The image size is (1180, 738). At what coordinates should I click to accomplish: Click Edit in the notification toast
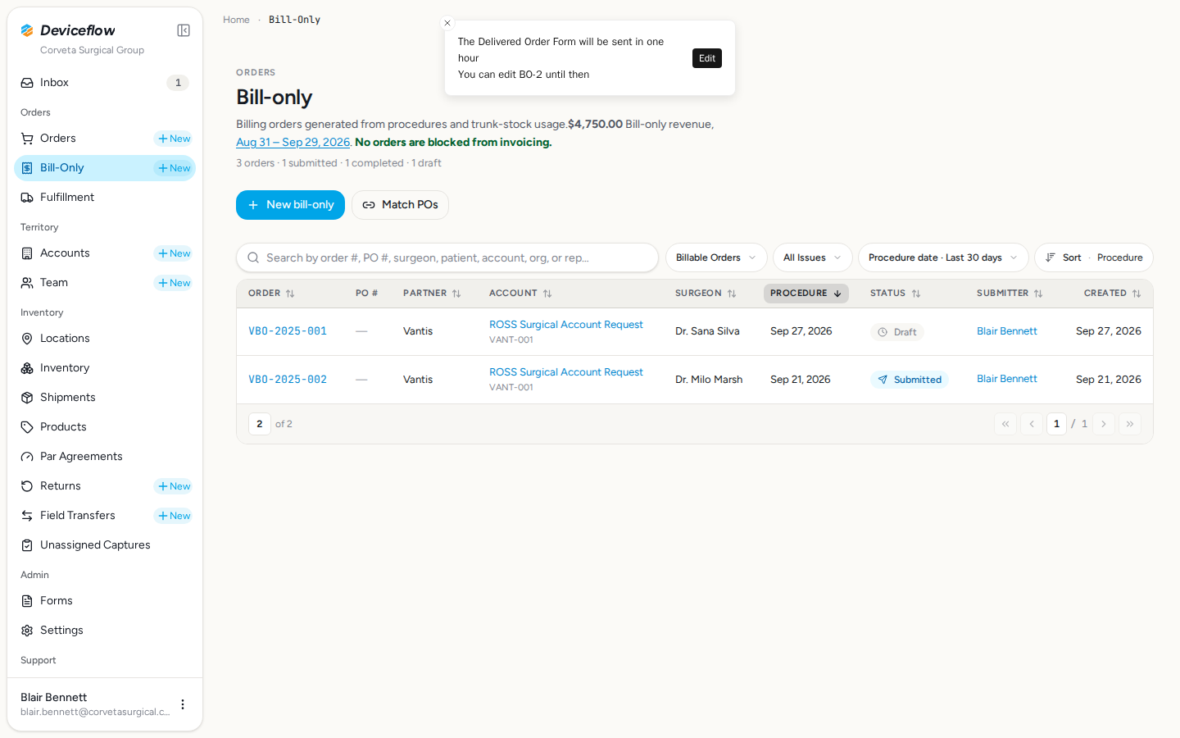point(707,58)
